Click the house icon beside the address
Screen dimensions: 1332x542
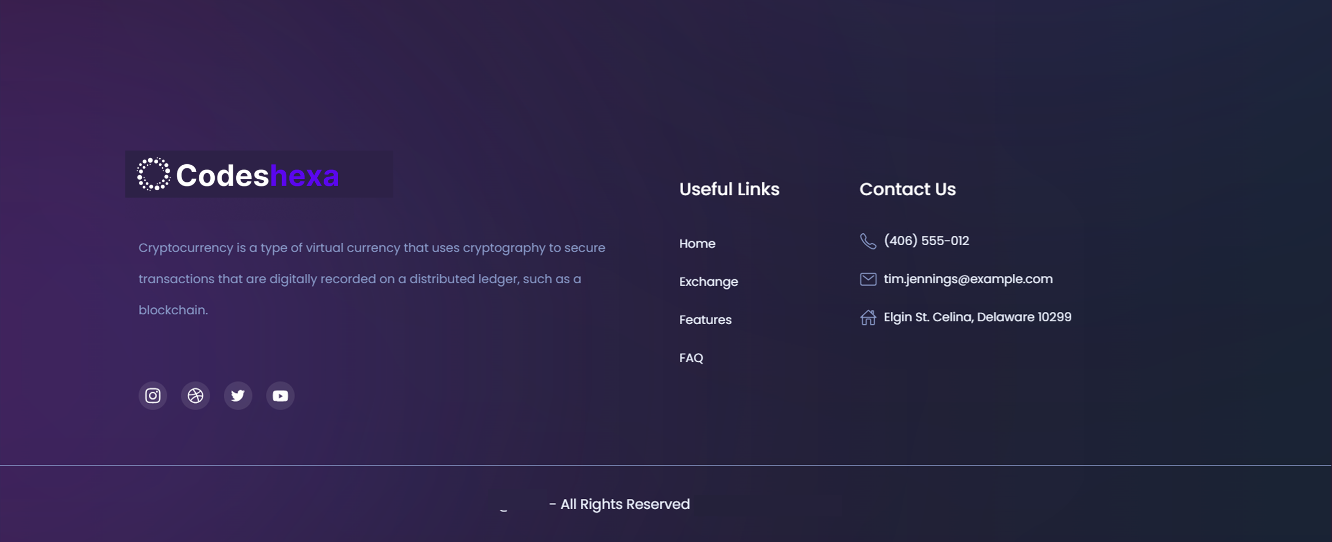point(868,318)
